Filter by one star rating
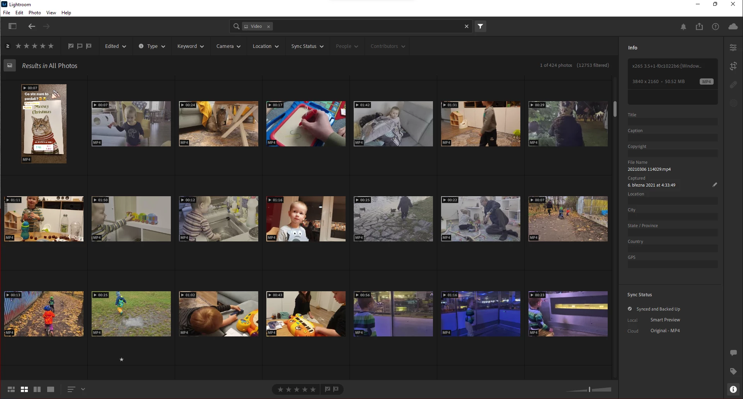The image size is (743, 399). 18,46
